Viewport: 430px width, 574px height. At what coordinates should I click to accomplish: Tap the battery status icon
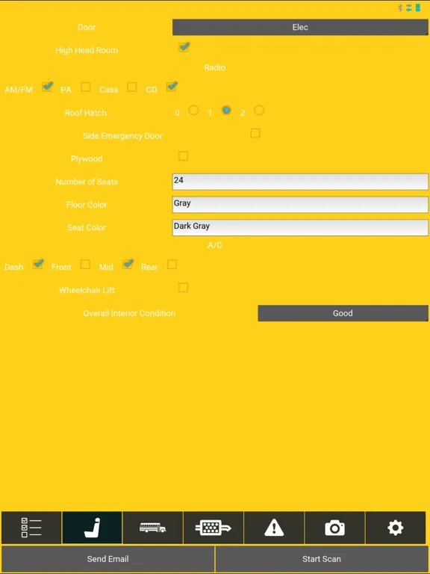click(418, 7)
